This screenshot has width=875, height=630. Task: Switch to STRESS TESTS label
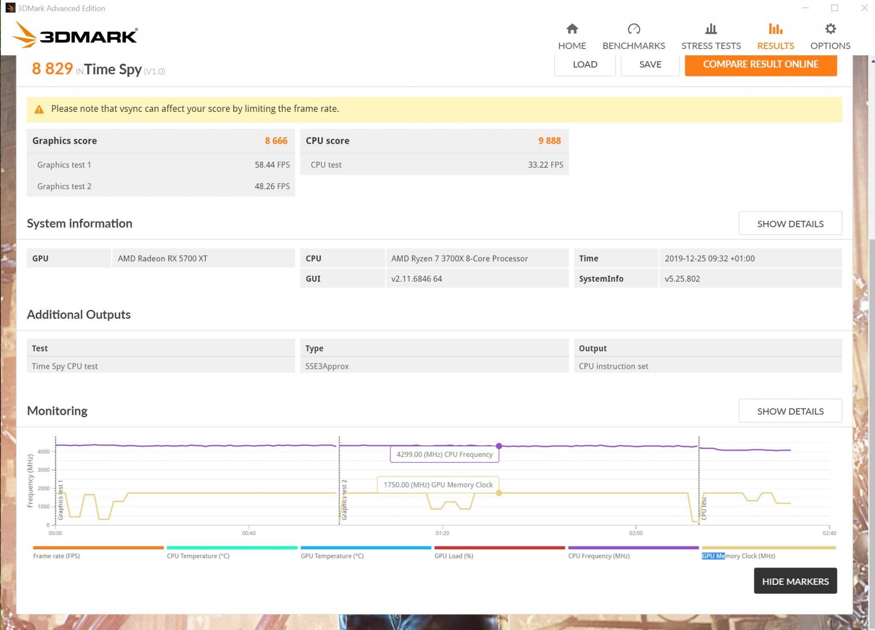tap(711, 46)
